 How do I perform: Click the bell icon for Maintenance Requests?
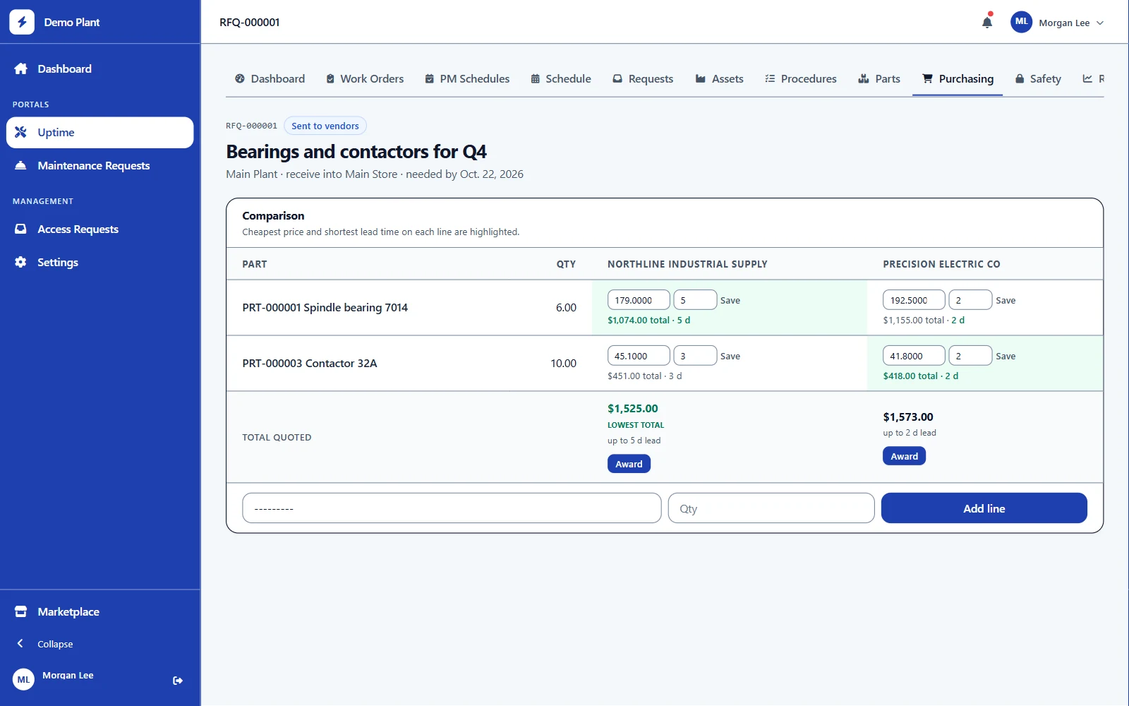coord(21,165)
